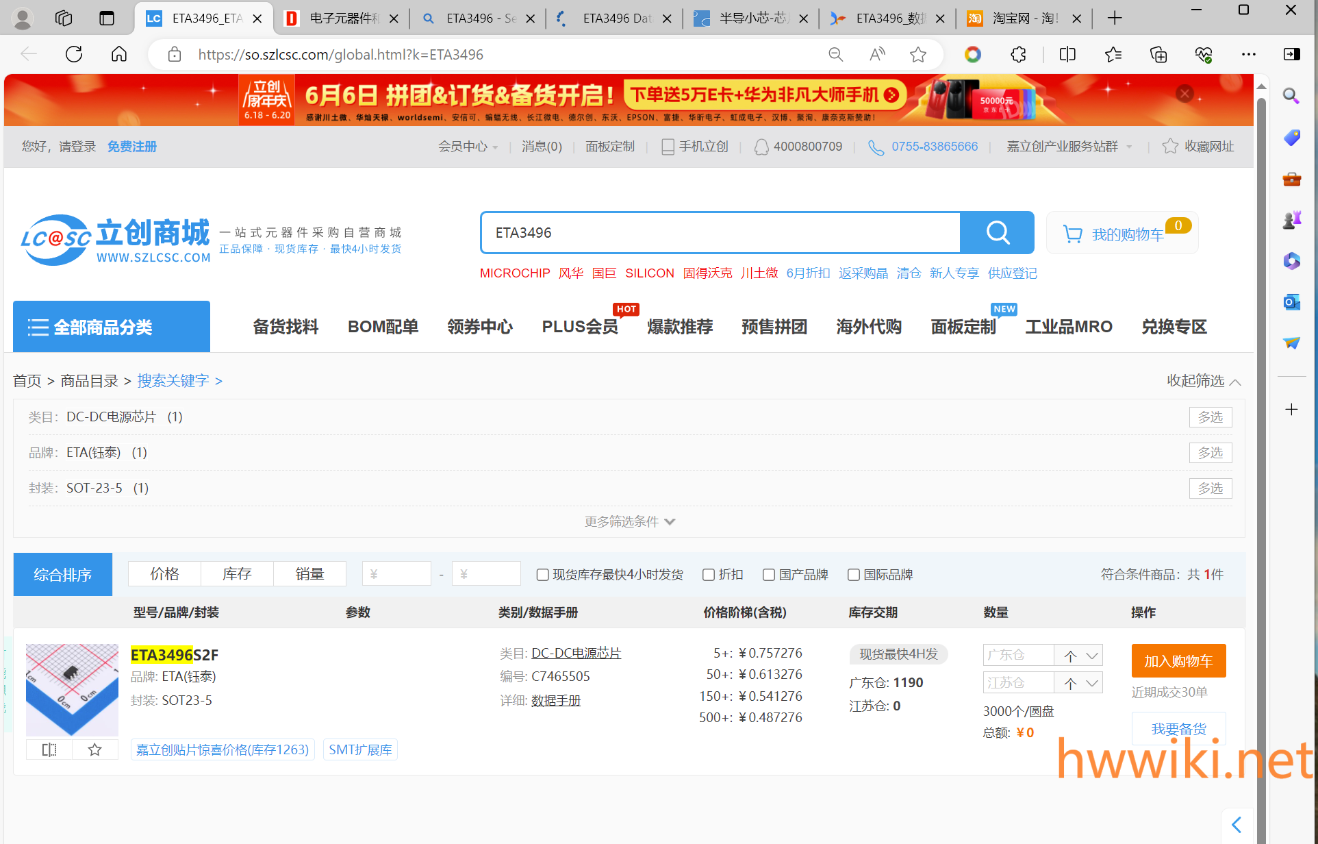1318x844 pixels.
Task: Open browser extensions puzzle icon
Action: (x=1018, y=55)
